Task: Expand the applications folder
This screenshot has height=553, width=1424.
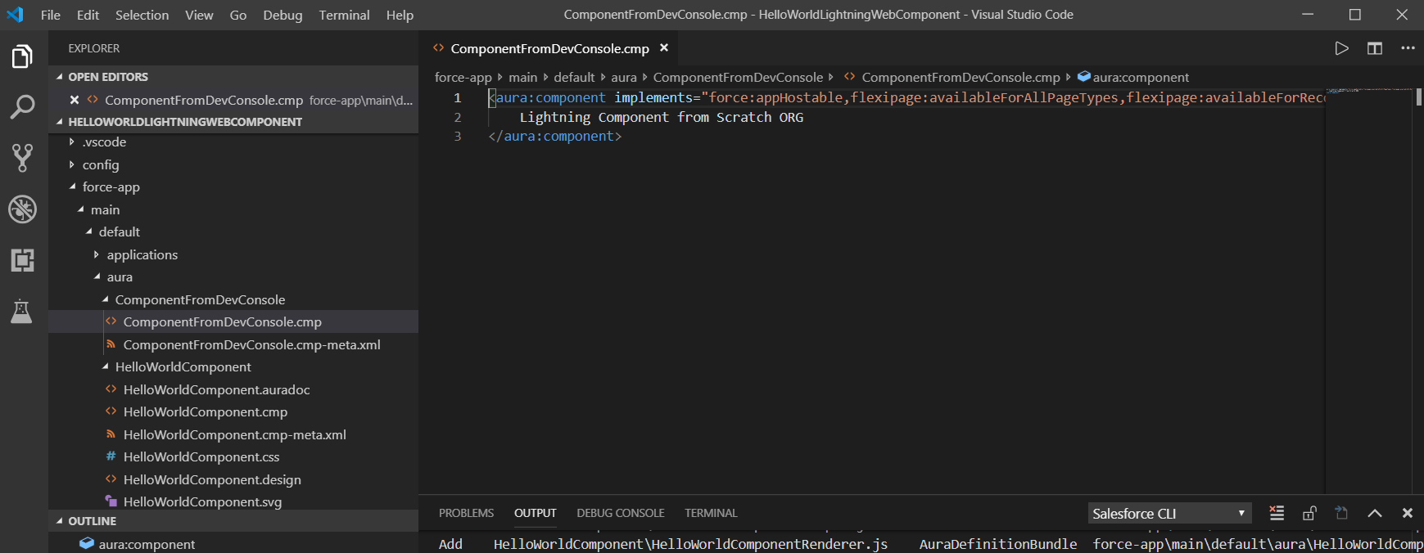Action: 233,254
